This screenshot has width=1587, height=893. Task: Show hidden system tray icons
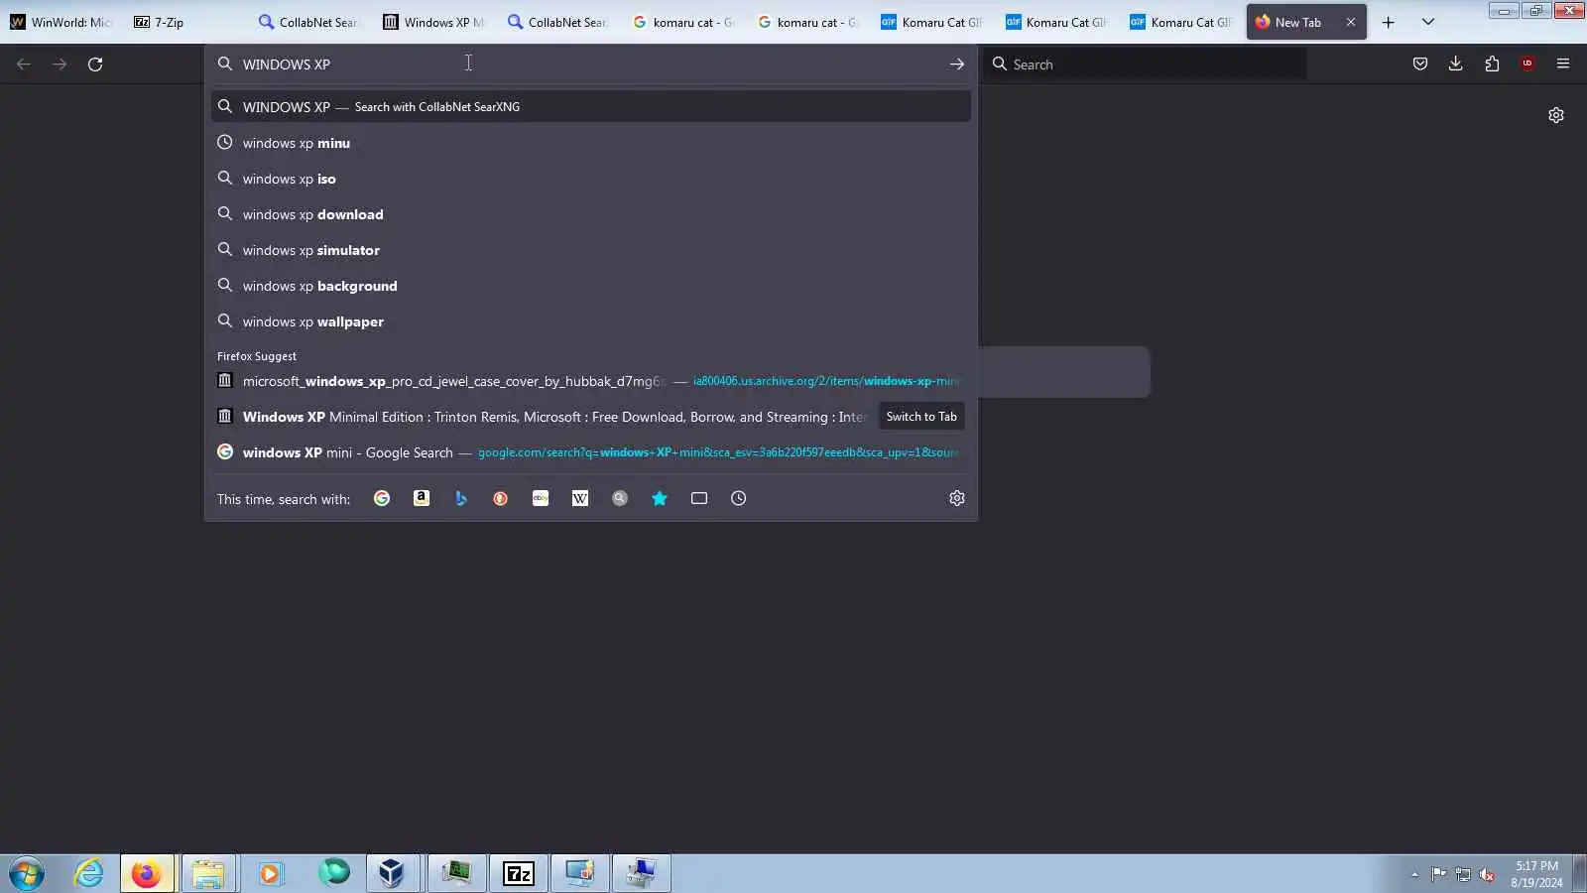pyautogui.click(x=1414, y=874)
